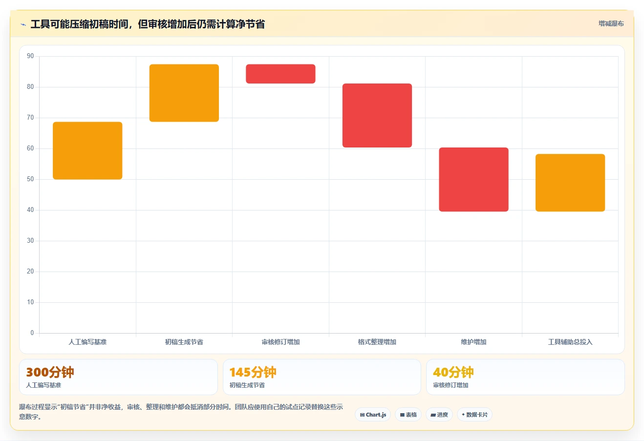
Task: Click the lightning icon beside the title
Action: point(23,24)
